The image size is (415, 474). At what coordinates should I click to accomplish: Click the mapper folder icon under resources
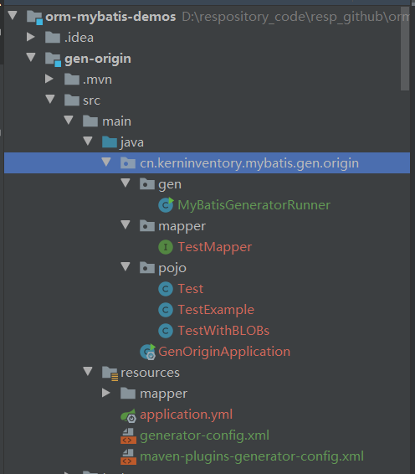click(x=128, y=394)
